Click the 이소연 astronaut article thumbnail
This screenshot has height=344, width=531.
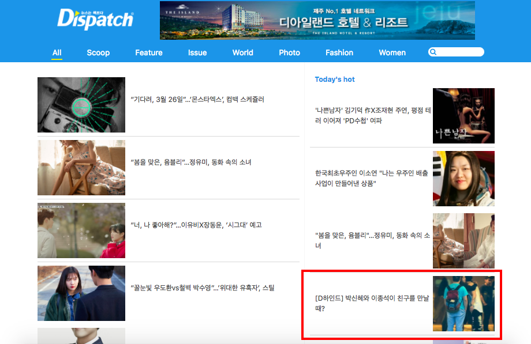click(x=463, y=179)
